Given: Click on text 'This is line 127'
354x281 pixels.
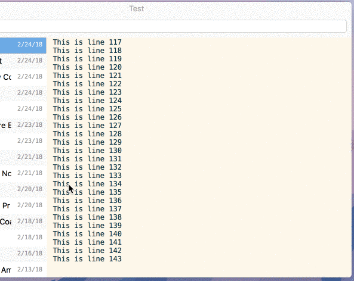Looking at the screenshot, I should pyautogui.click(x=87, y=126).
